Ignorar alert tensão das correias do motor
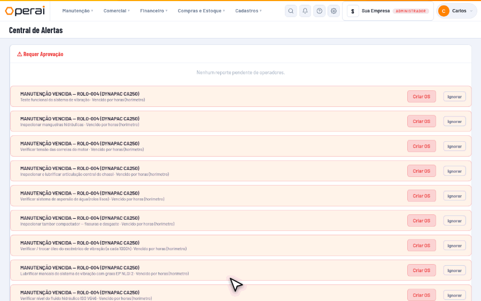The height and width of the screenshot is (301, 481). pyautogui.click(x=455, y=146)
